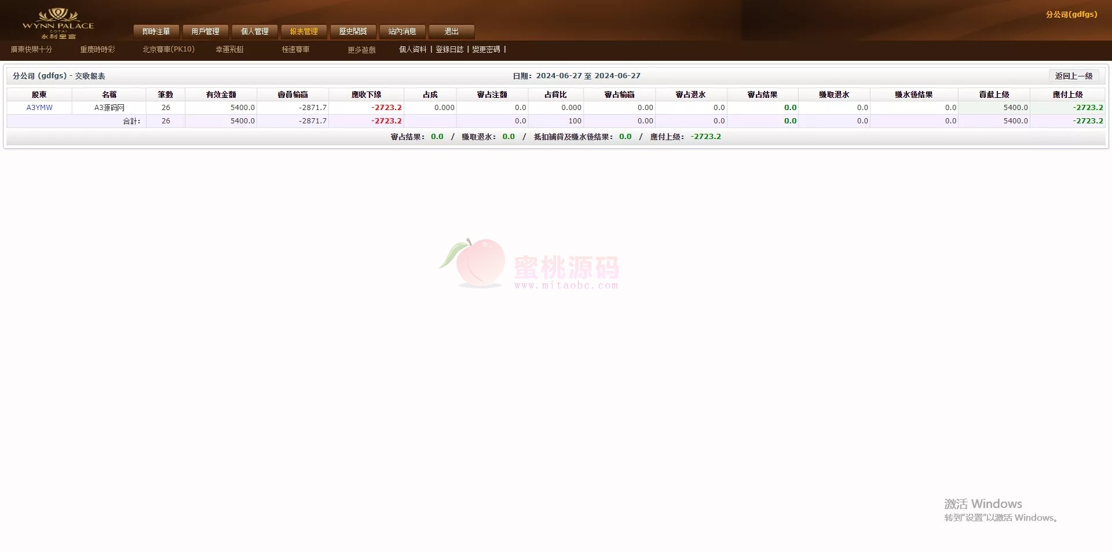Click the 返回上一级 back button
1112x552 pixels.
point(1073,76)
